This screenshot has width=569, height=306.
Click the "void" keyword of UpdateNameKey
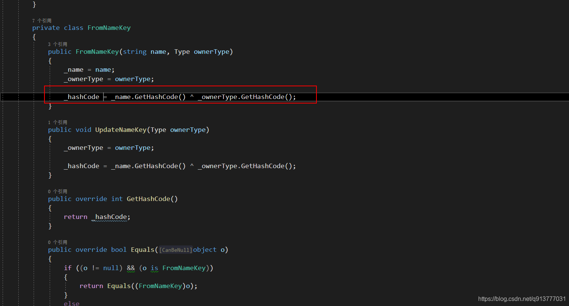83,130
